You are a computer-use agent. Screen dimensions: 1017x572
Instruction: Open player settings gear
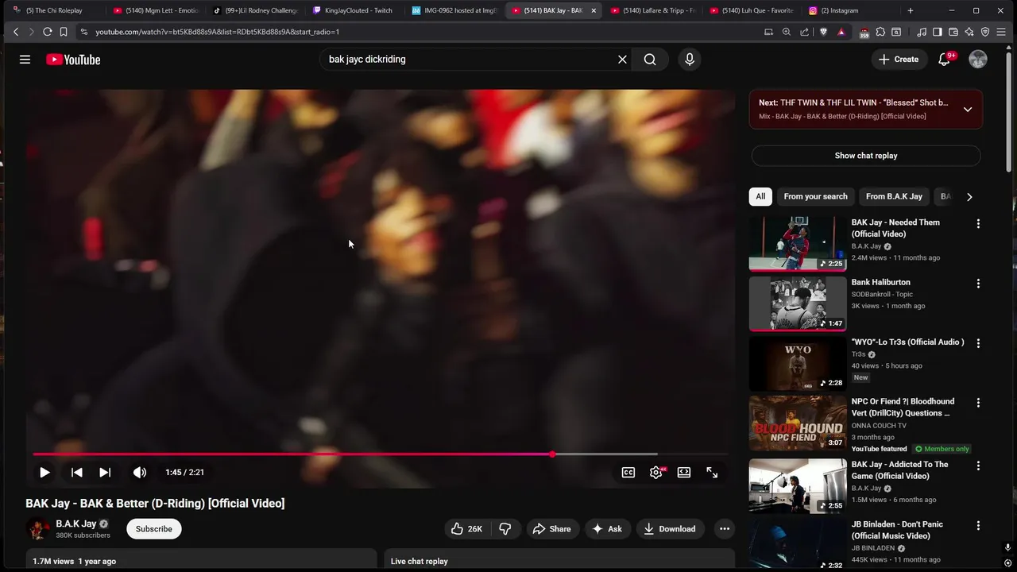point(656,472)
